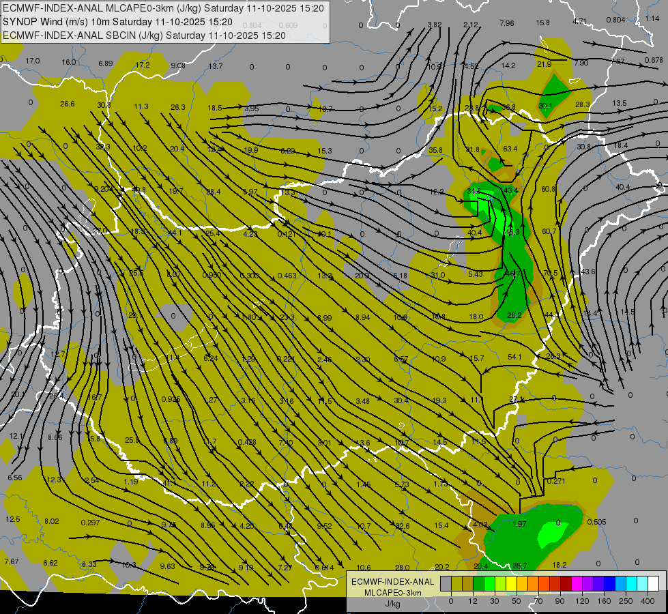Click the map value 0.463
The image size is (668, 614).
pos(287,276)
